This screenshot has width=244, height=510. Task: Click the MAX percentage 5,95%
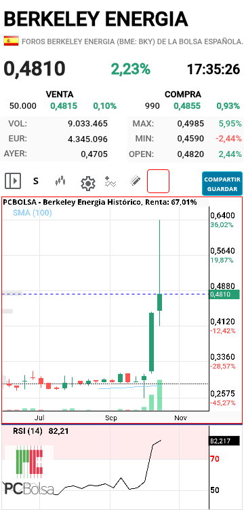230,124
